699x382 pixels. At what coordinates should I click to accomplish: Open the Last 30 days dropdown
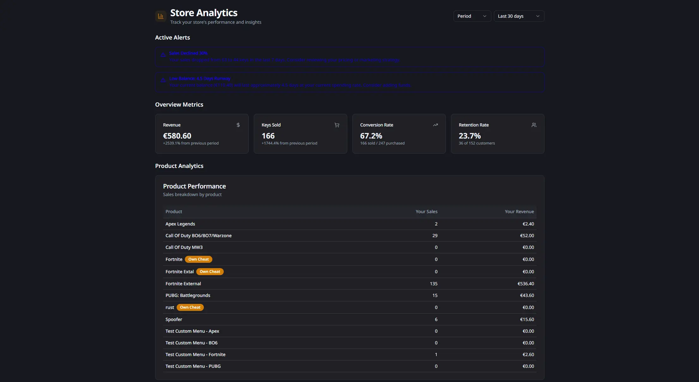pos(519,16)
